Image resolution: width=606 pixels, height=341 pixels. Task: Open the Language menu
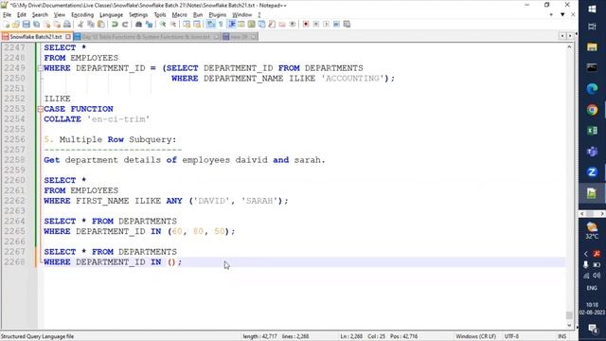pyautogui.click(x=111, y=15)
